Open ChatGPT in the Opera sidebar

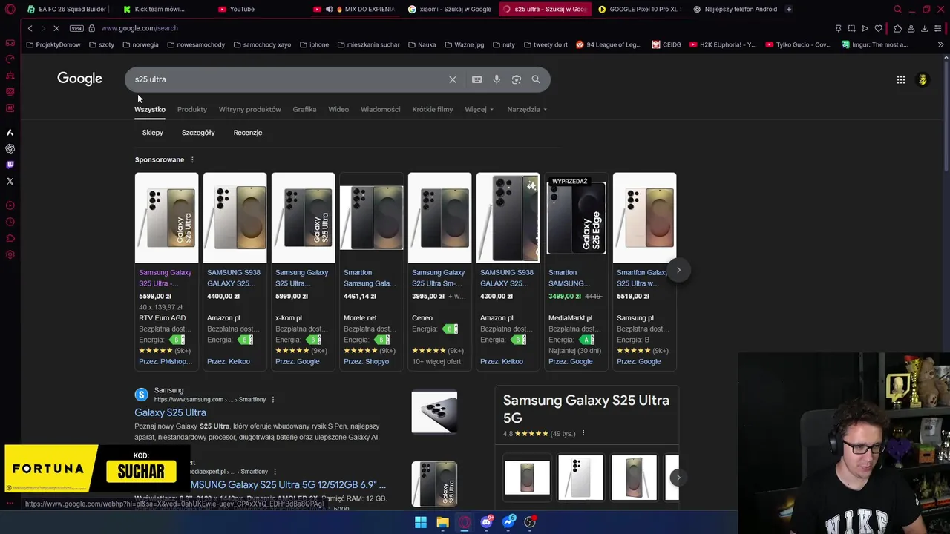tap(10, 148)
